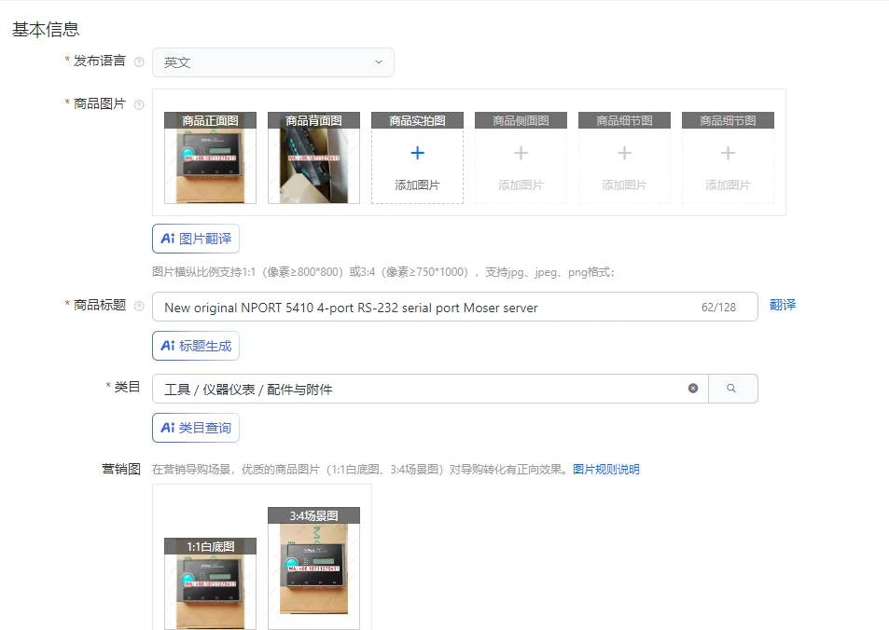Select the 1:1白底图 marketing thumbnail
This screenshot has height=630, width=889.
pos(210,583)
